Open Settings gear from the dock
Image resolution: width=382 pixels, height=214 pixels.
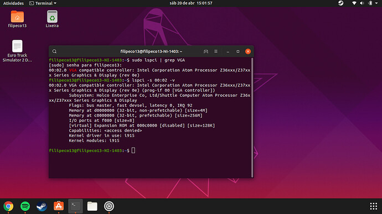tap(109, 206)
